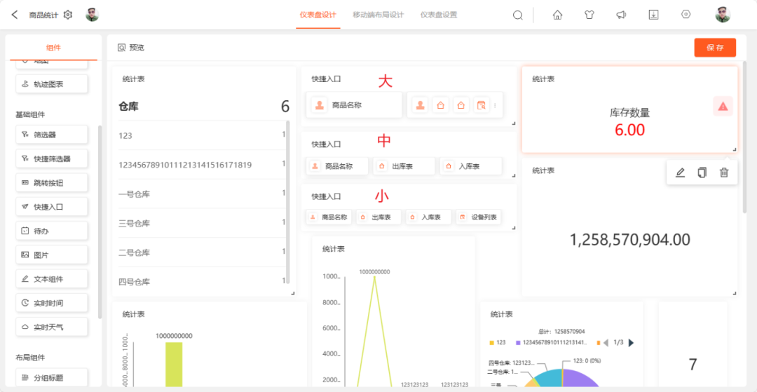The image size is (757, 392).
Task: Select the 四号仓库 row
Action: [x=202, y=281]
